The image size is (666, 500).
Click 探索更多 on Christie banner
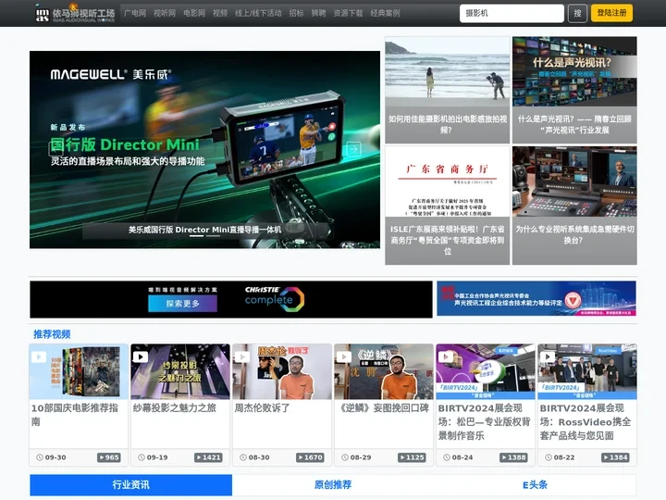pyautogui.click(x=182, y=304)
